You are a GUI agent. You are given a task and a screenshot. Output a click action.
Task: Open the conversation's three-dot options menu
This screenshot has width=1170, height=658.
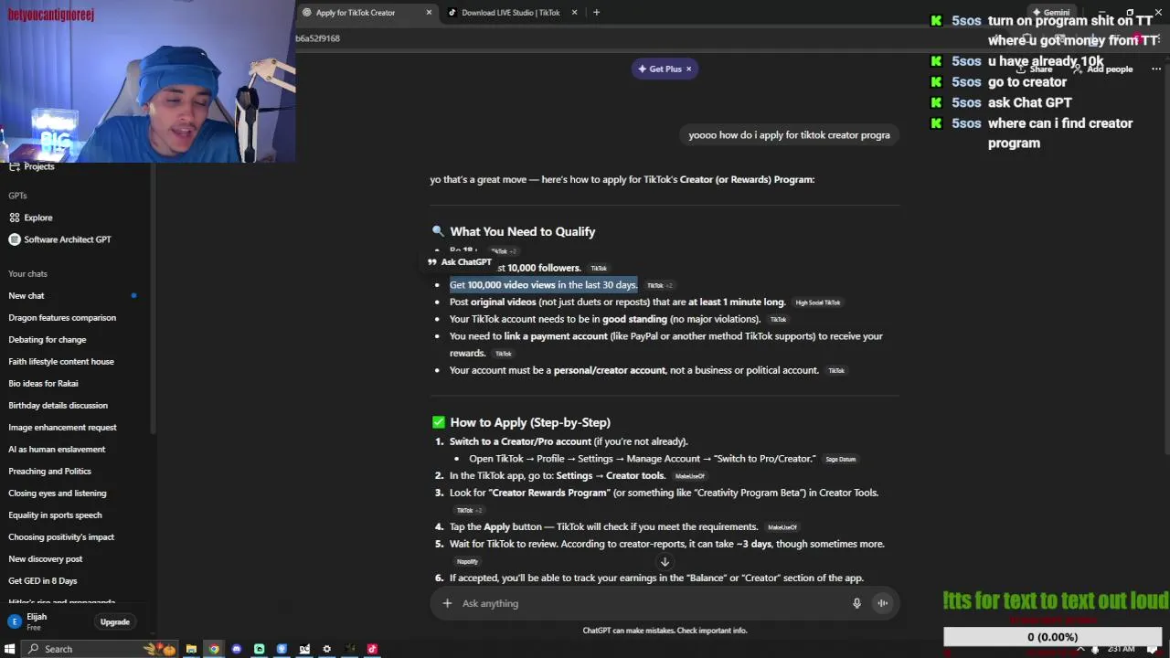[x=1155, y=69]
